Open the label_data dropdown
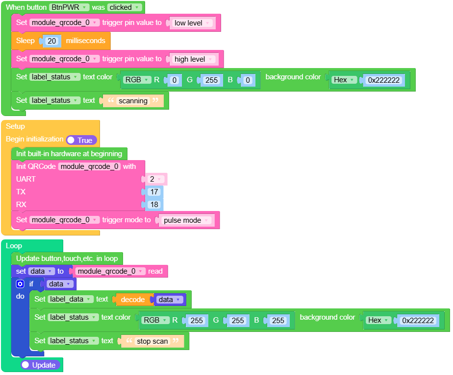Image resolution: width=453 pixels, height=375 pixels. pyautogui.click(x=71, y=300)
